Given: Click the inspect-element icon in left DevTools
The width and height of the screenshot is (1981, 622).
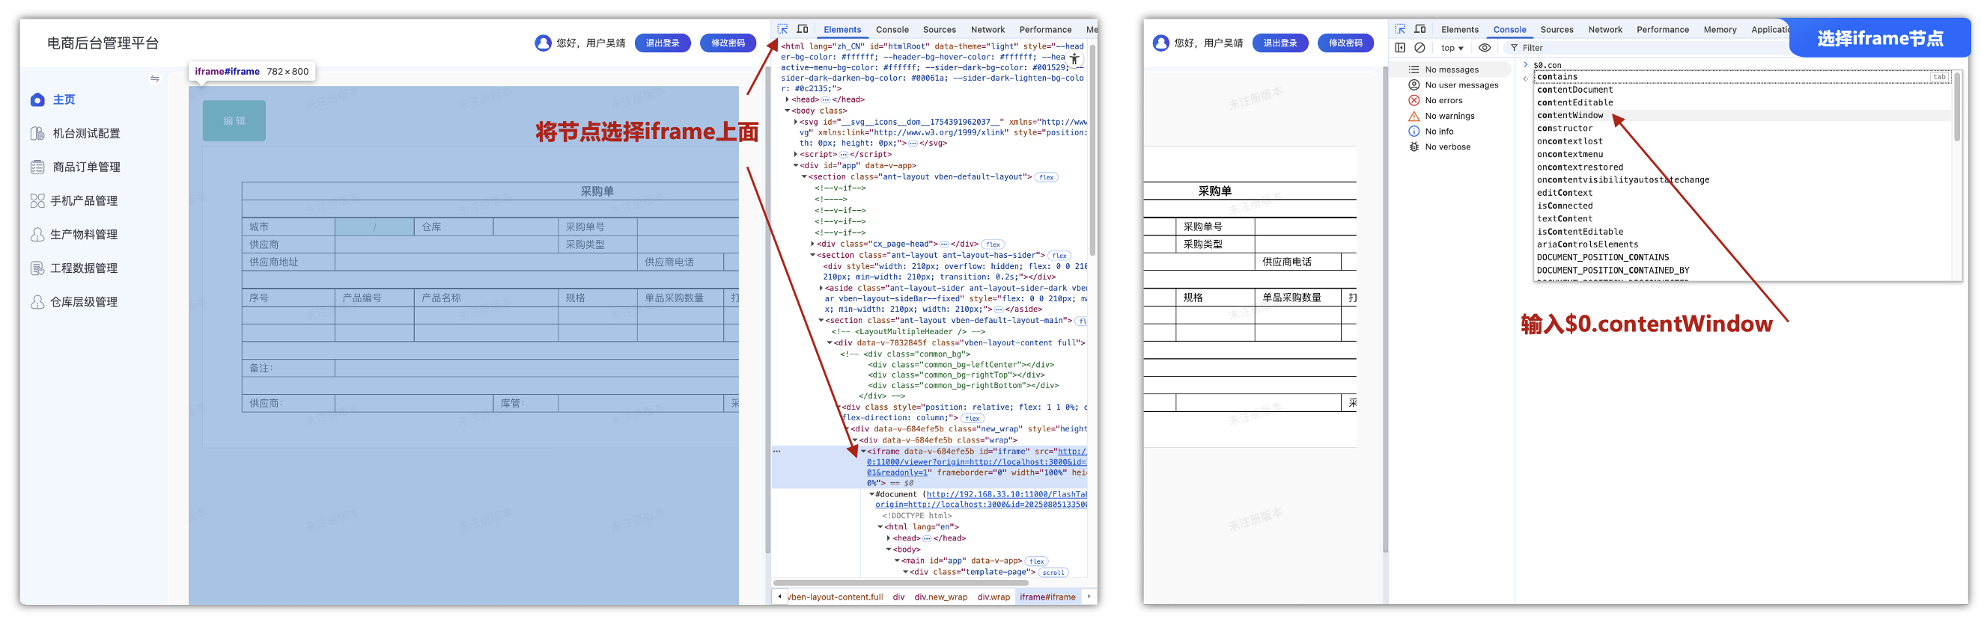Looking at the screenshot, I should 783,29.
